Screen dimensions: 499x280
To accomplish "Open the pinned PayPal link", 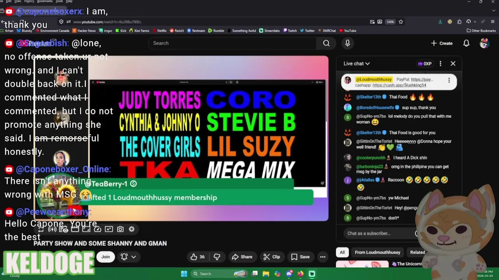I will (422, 79).
